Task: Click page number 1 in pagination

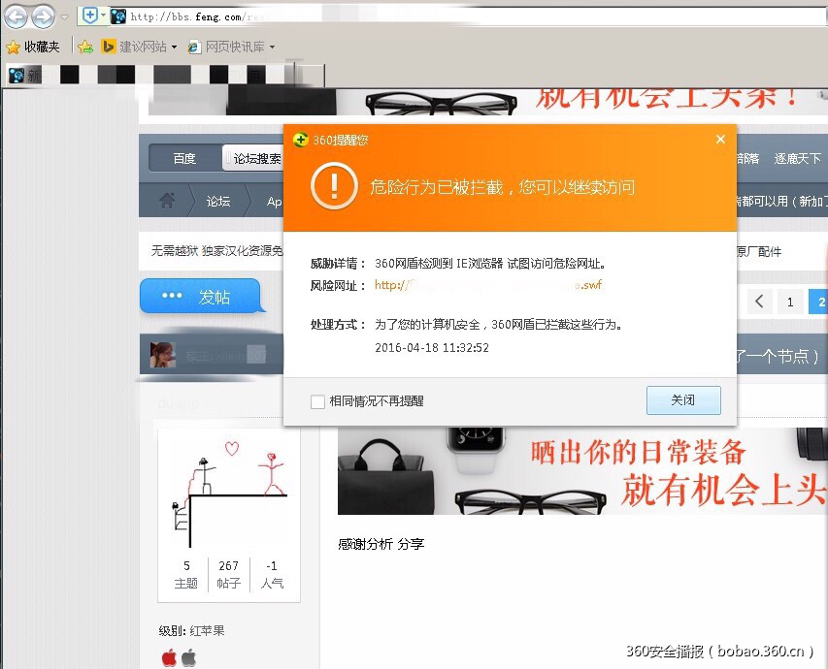Action: tap(790, 302)
